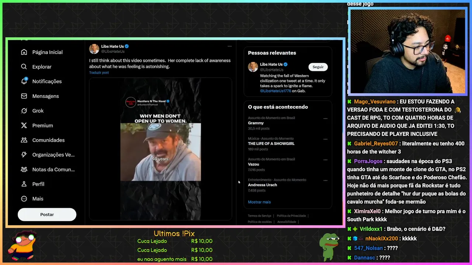Click chat username PorraJogos
472x265 pixels.
368,161
